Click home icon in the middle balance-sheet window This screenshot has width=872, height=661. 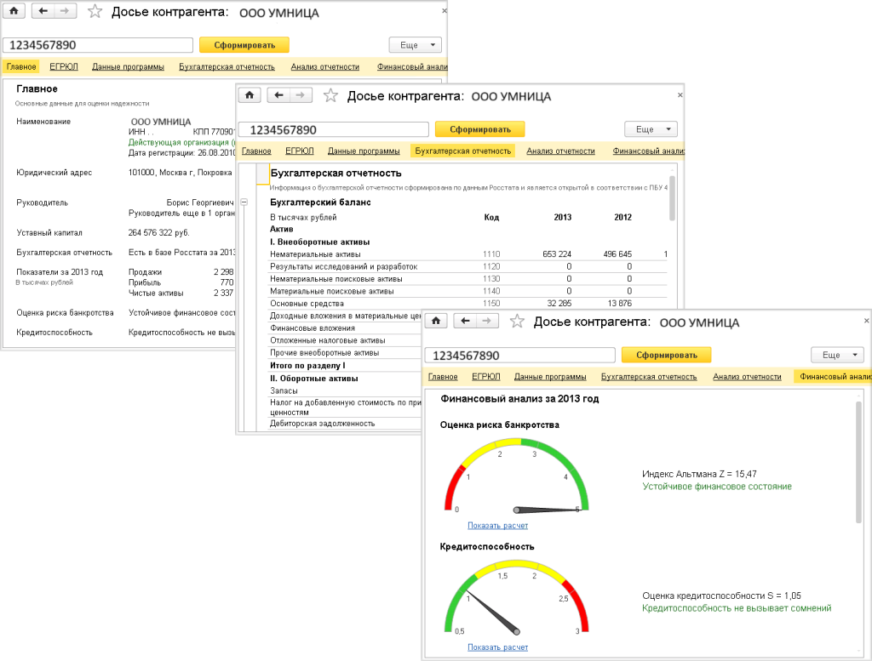click(249, 95)
